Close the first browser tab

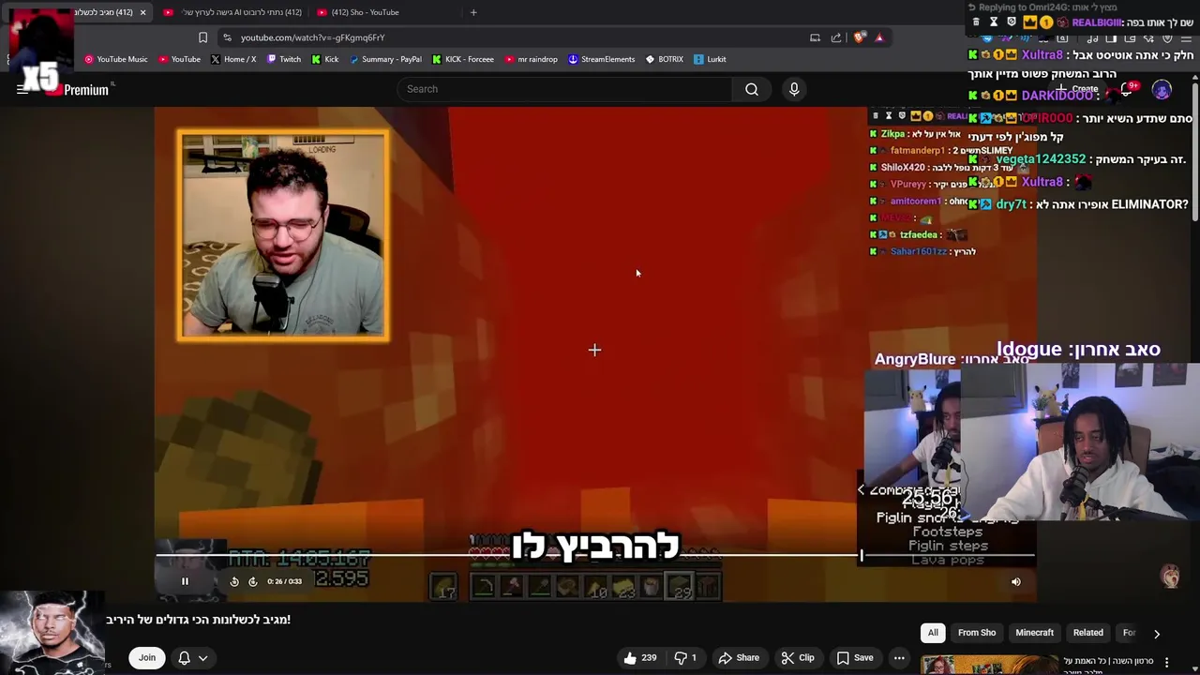[142, 12]
